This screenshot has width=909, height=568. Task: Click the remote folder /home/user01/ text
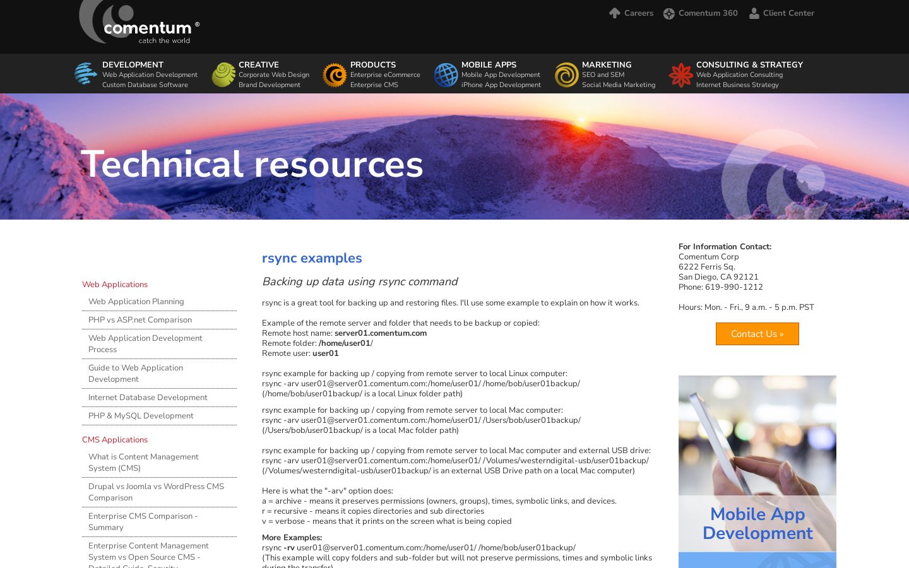click(x=346, y=343)
